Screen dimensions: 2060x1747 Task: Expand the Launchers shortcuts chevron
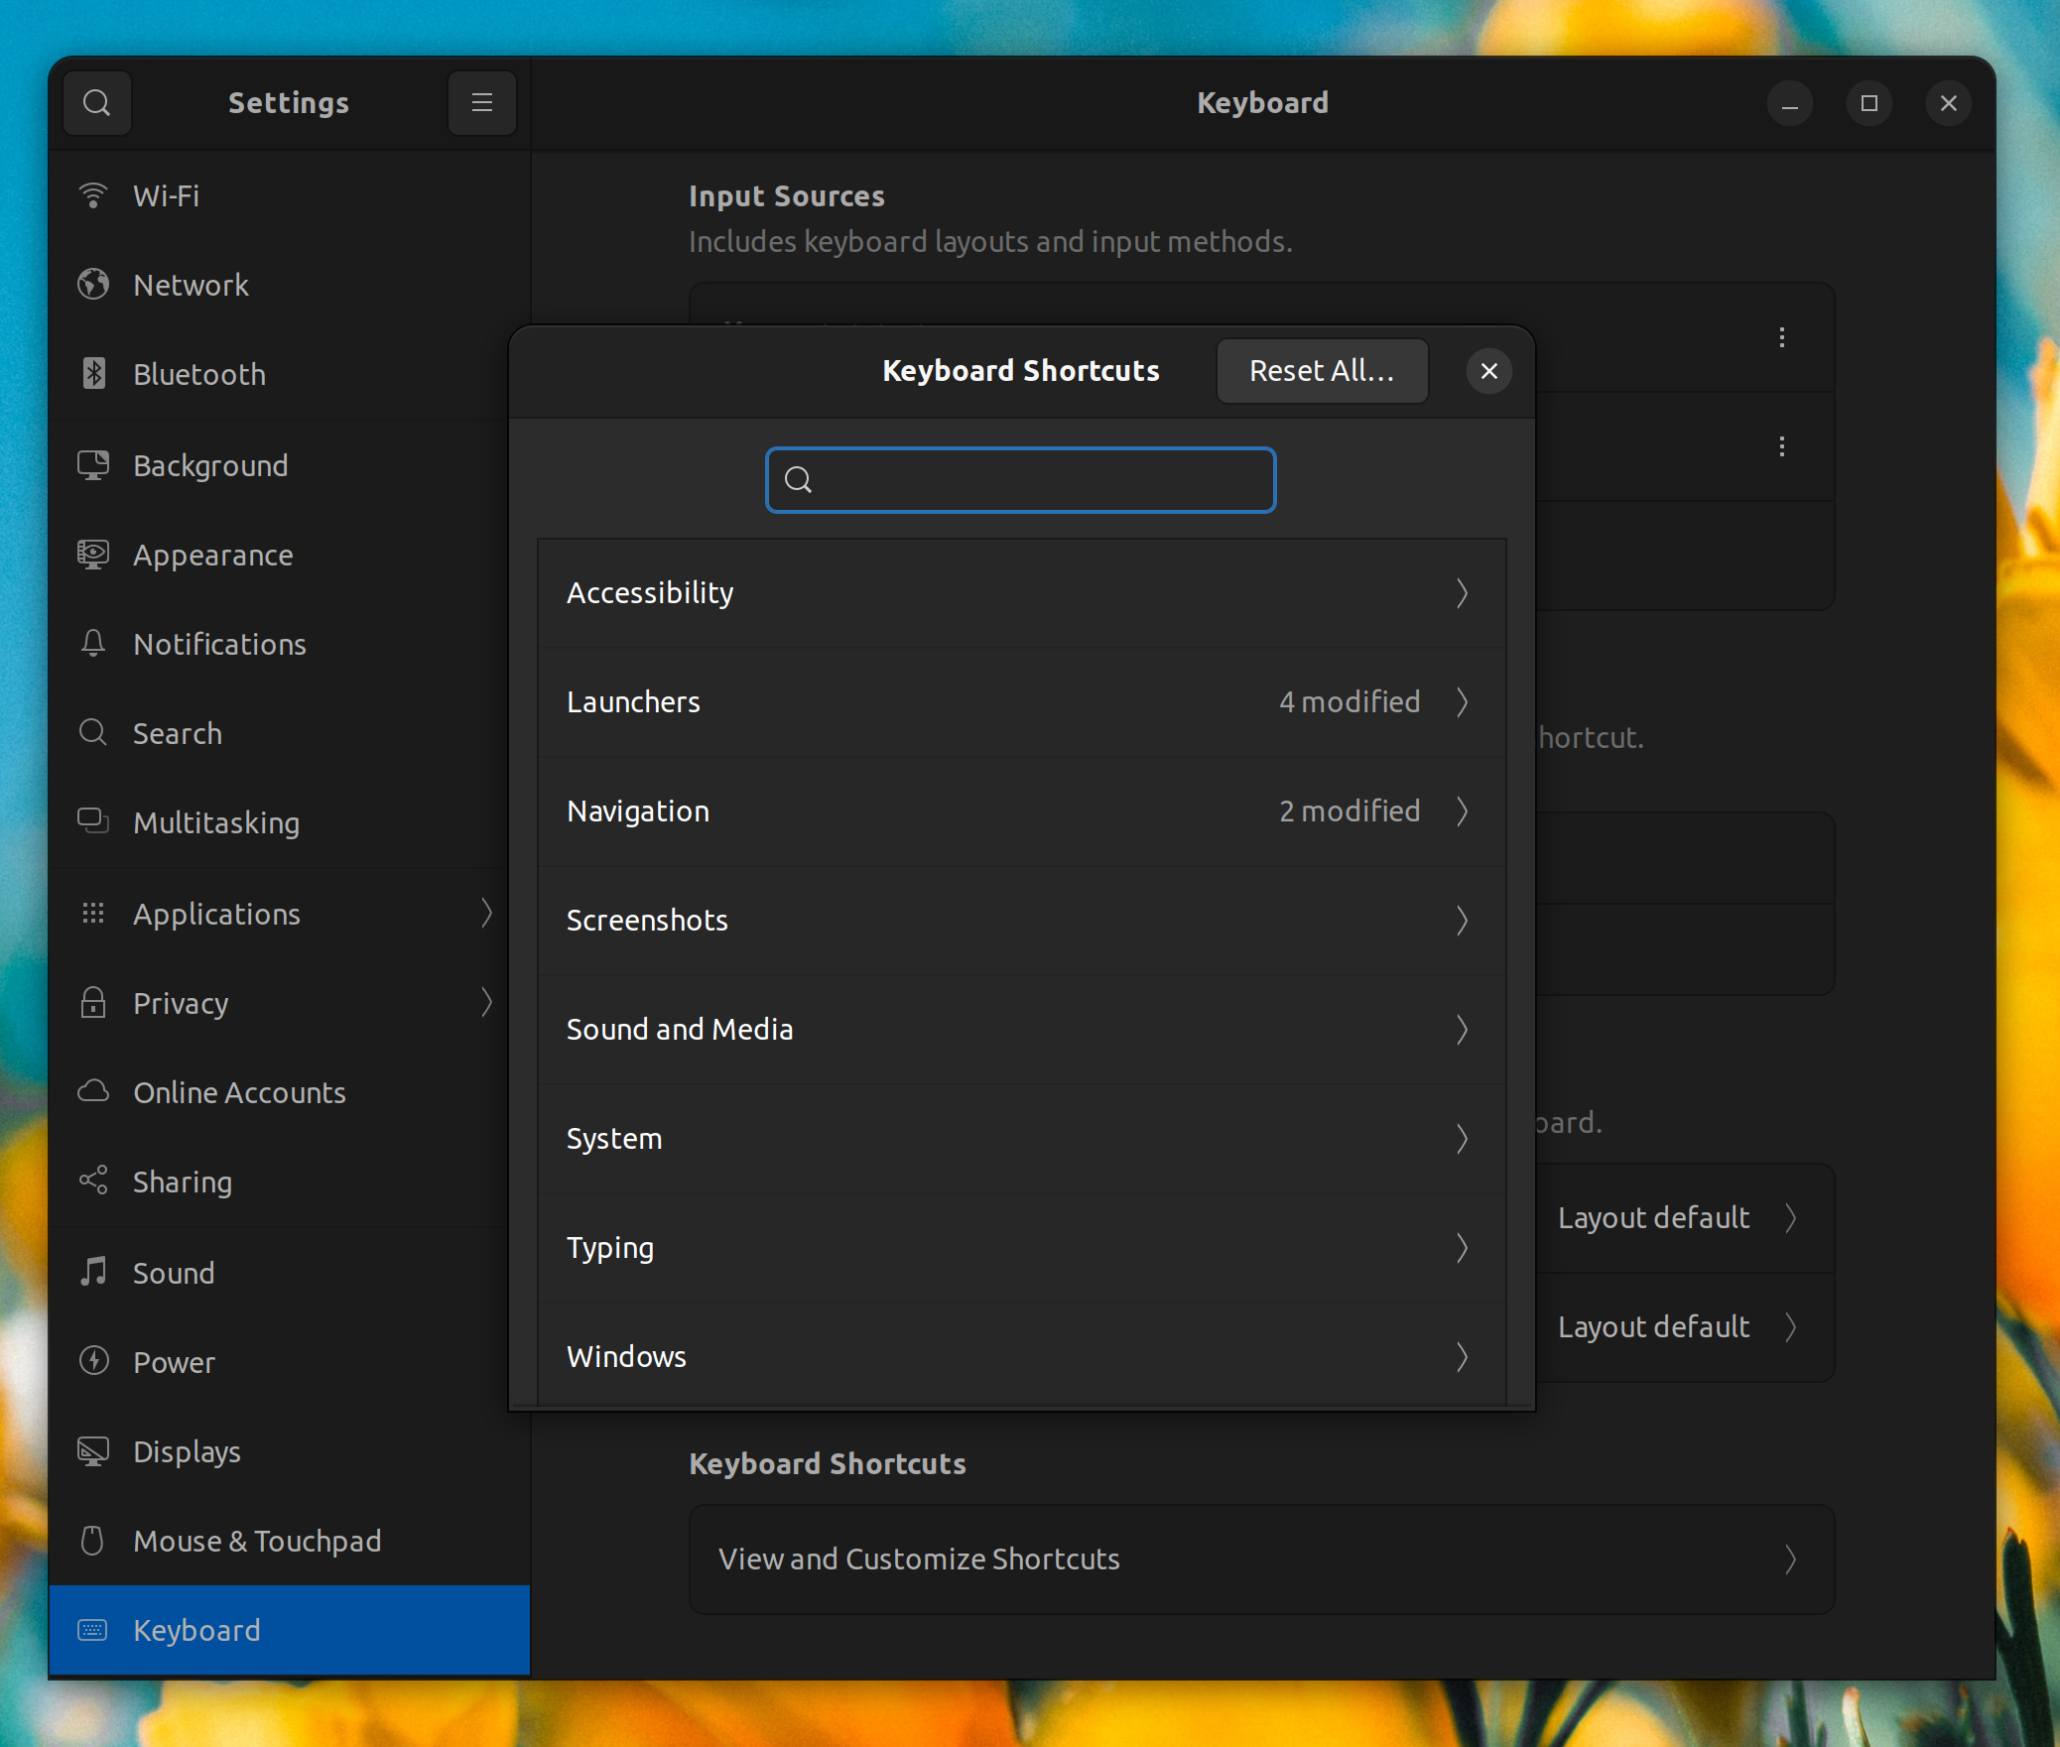[1462, 702]
